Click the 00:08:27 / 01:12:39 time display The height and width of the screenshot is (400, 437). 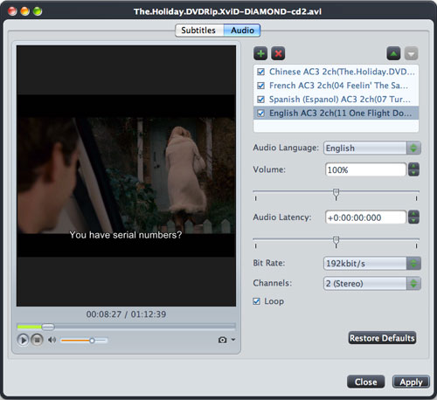coord(126,314)
